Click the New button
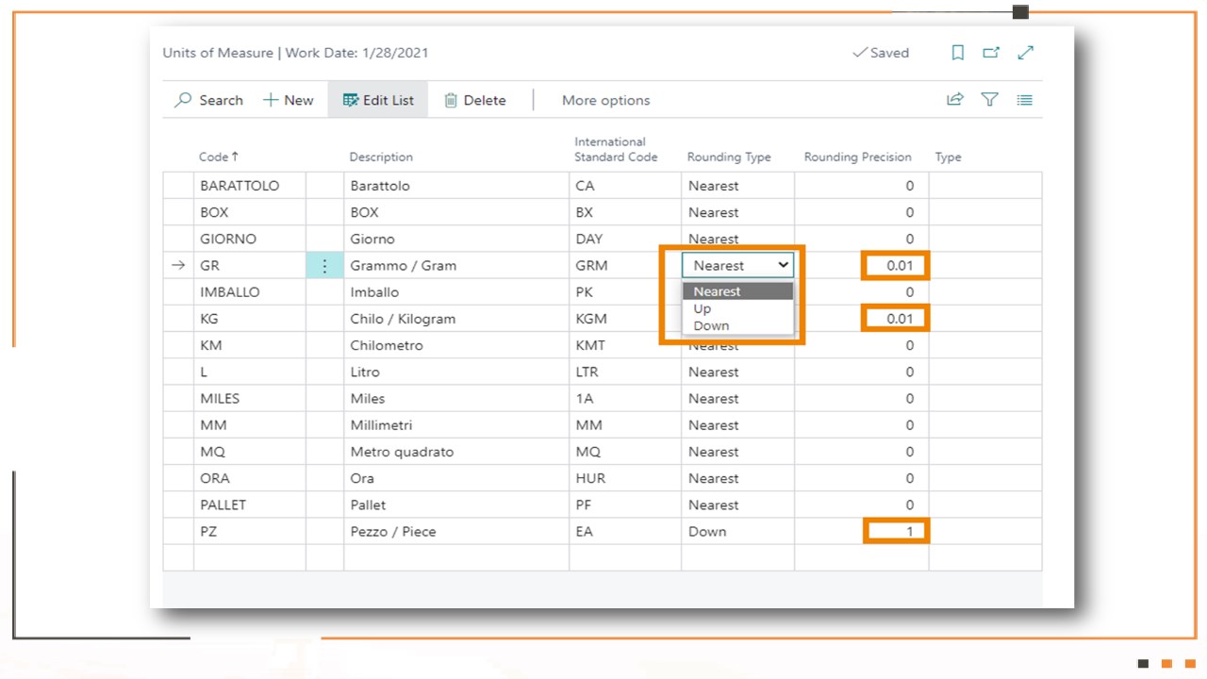The height and width of the screenshot is (679, 1207). pyautogui.click(x=288, y=100)
